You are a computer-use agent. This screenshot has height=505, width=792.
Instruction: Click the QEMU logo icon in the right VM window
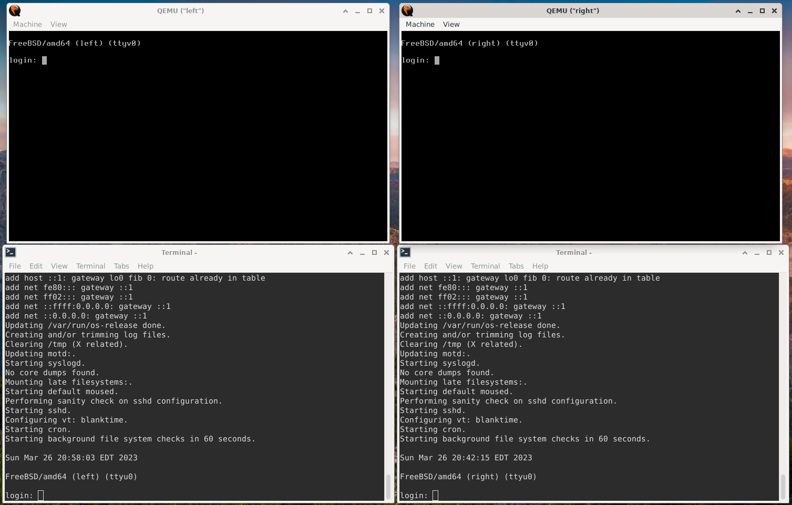click(407, 11)
